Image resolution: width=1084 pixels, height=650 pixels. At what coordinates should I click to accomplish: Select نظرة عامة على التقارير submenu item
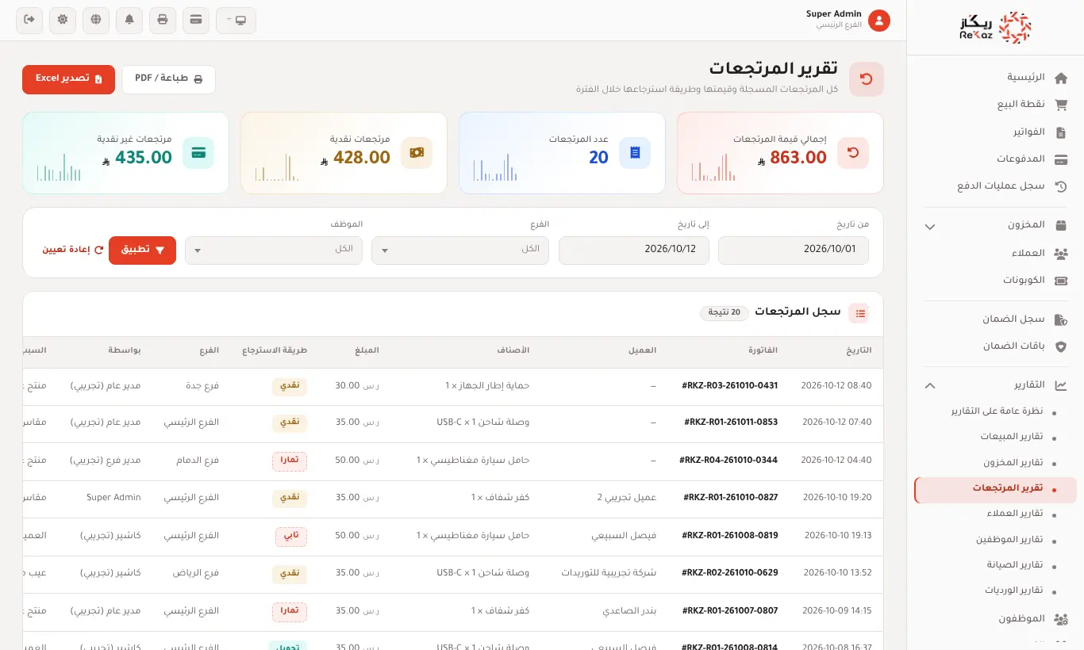(995, 411)
